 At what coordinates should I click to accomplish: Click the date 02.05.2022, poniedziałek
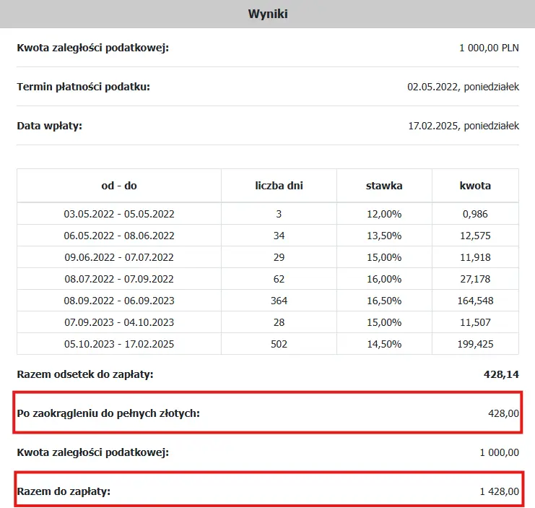point(463,87)
